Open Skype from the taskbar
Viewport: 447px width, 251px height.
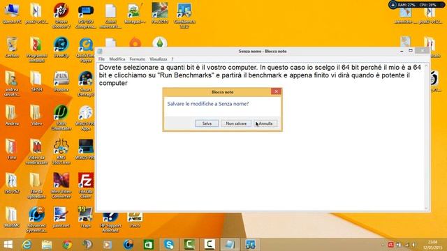coord(169,245)
